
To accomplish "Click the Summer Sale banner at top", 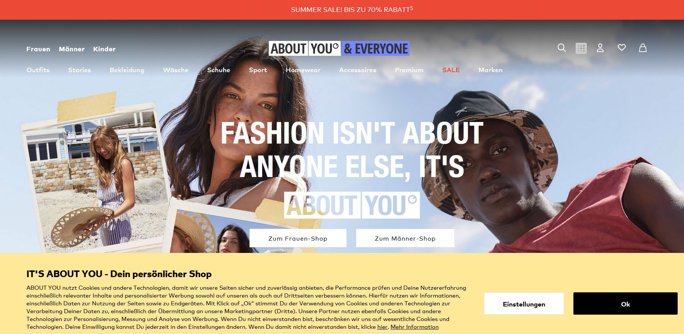I will coord(342,10).
